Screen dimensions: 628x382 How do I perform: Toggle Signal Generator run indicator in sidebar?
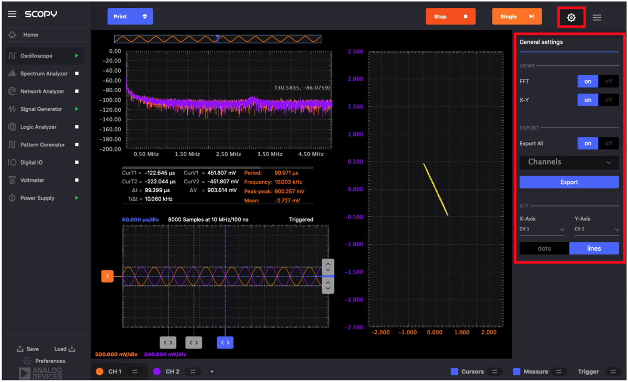tap(77, 109)
